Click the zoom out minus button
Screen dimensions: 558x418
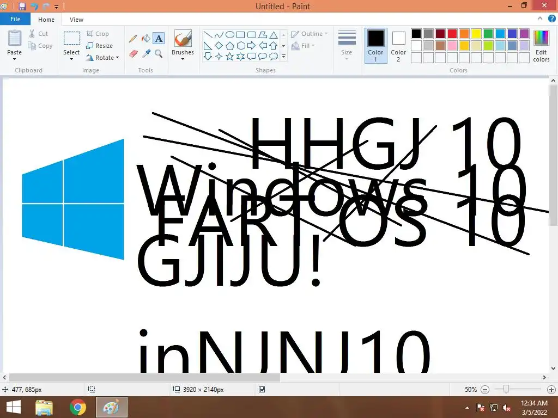tap(484, 390)
